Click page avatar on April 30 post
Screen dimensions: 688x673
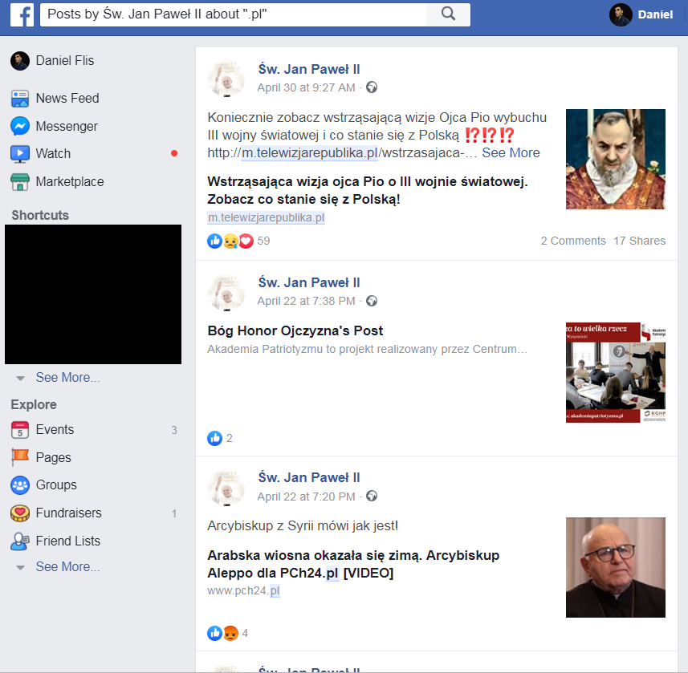226,78
